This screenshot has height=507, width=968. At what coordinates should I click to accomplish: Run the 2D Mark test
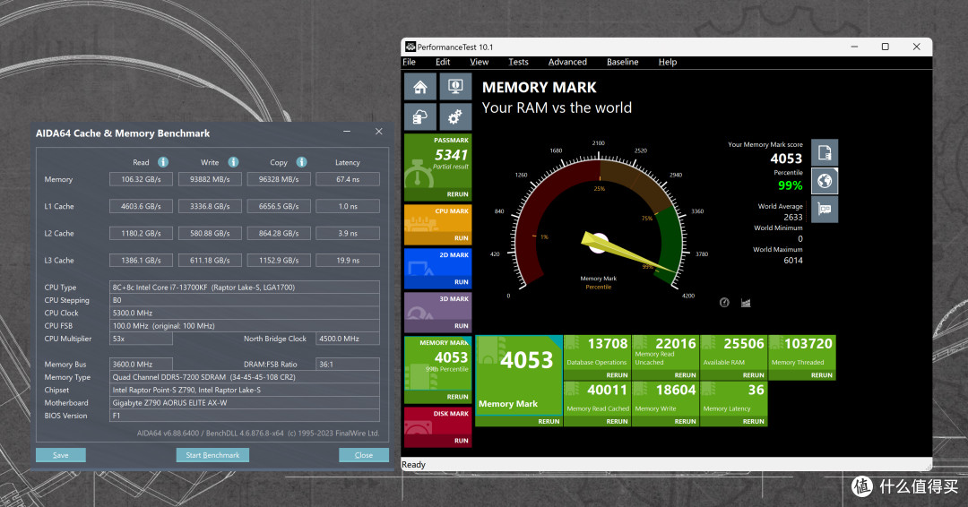tap(462, 281)
